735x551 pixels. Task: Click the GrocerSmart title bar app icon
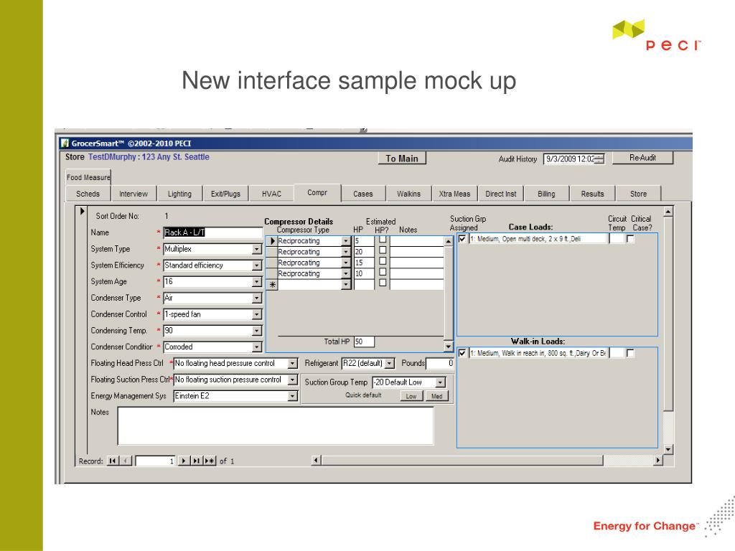[x=65, y=143]
